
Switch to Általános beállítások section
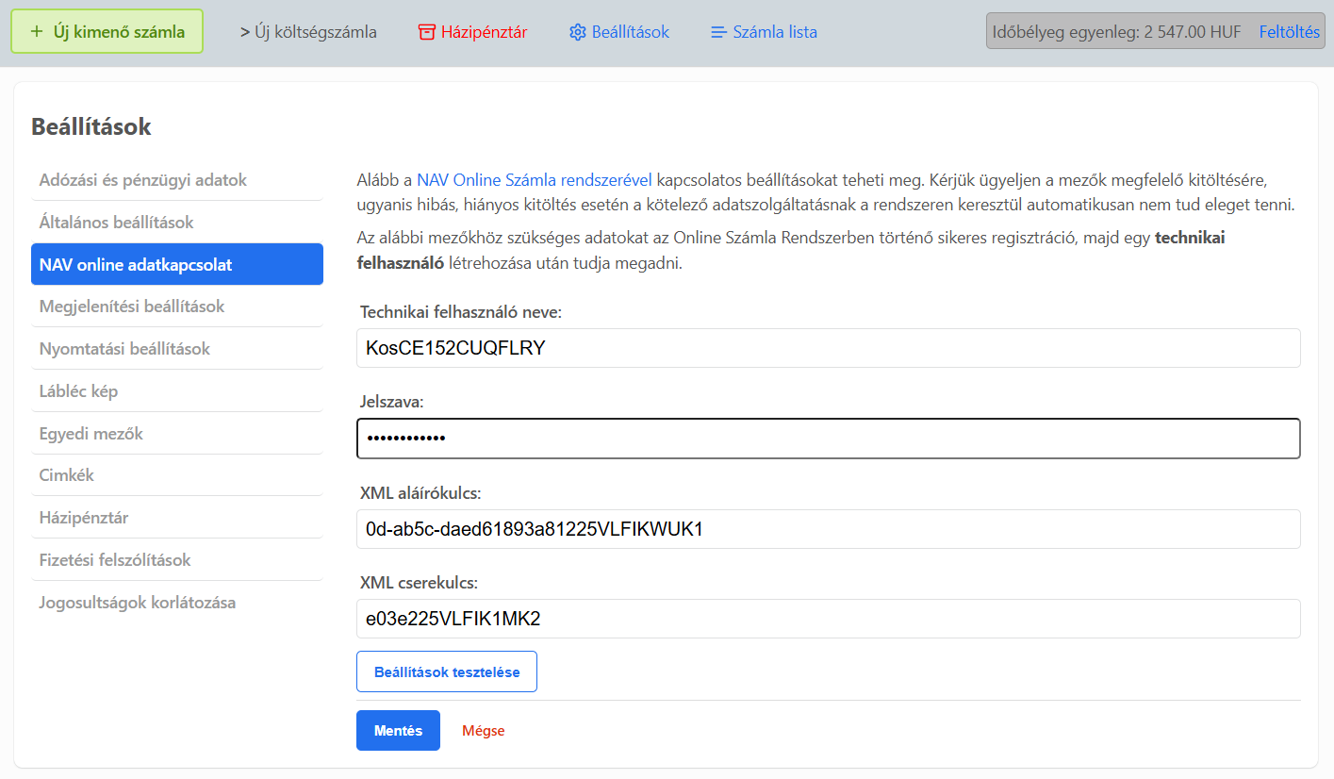pyautogui.click(x=117, y=223)
